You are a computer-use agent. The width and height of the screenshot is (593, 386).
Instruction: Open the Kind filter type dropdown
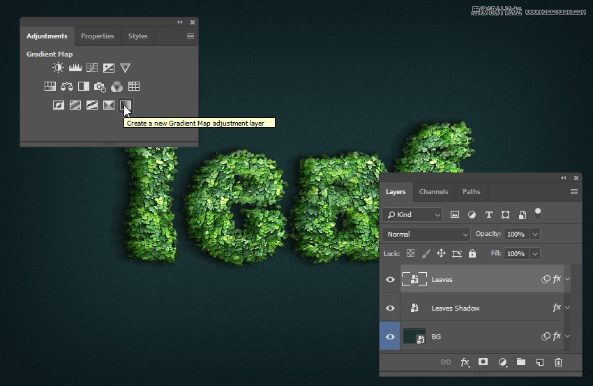413,215
